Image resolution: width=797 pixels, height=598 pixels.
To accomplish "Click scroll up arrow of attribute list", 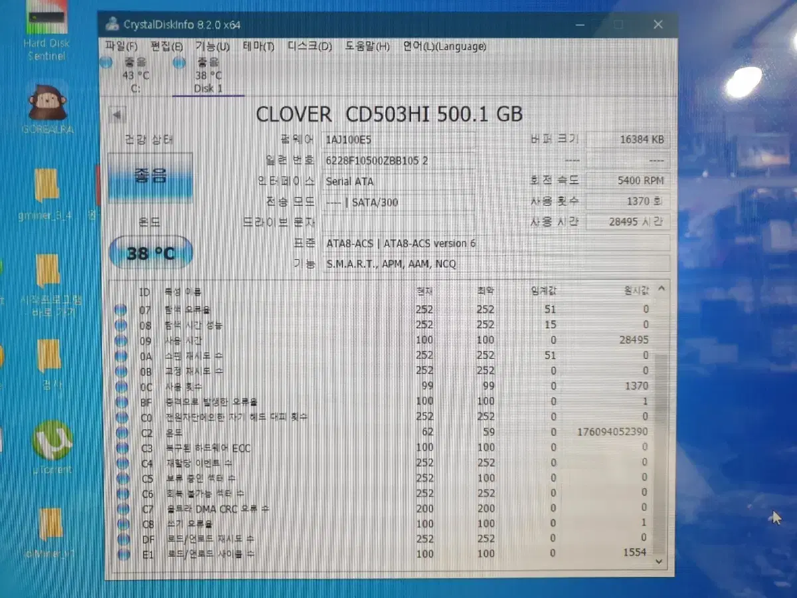I will pyautogui.click(x=661, y=289).
